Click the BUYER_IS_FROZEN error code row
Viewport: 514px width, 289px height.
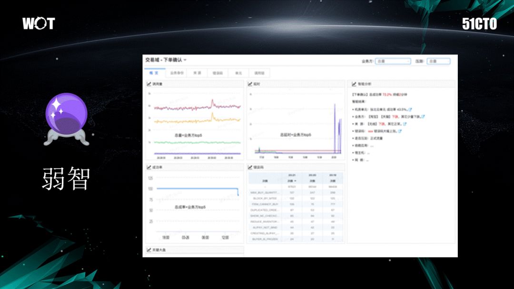coord(296,239)
